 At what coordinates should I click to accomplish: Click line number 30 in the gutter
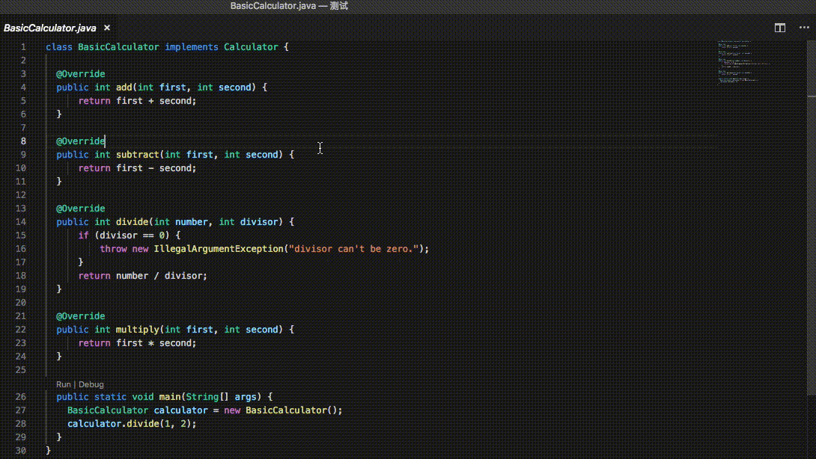tap(20, 451)
